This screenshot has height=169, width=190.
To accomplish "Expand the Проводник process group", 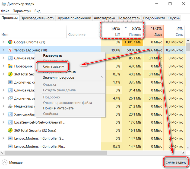I will [3, 66].
